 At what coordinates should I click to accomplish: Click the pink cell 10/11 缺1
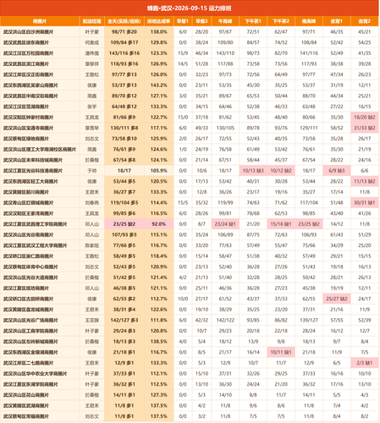(281, 352)
